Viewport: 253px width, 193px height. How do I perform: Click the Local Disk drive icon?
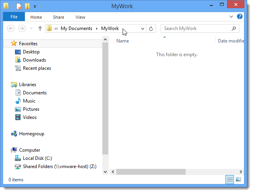pos(18,158)
